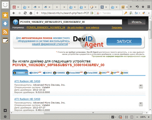Image resolution: width=152 pixels, height=120 pixels.
Task: Reload the current page
Action: coord(25,13)
